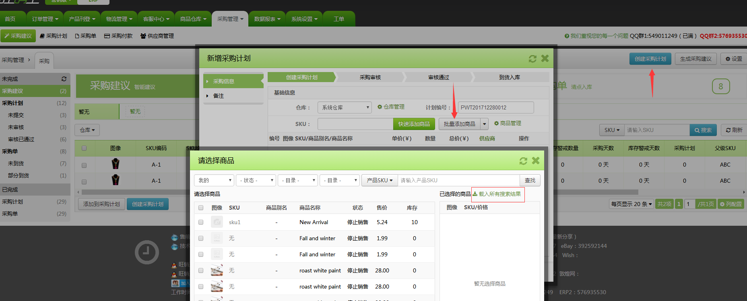Open 仓库管理 gear link

click(x=391, y=107)
